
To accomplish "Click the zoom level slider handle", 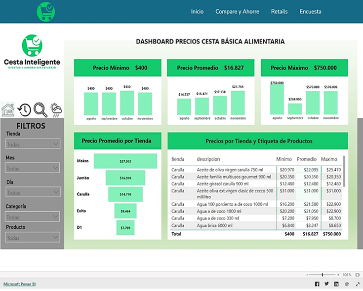I will 323,275.
